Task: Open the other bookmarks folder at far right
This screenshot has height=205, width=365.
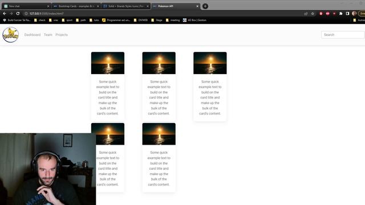Action: point(359,20)
